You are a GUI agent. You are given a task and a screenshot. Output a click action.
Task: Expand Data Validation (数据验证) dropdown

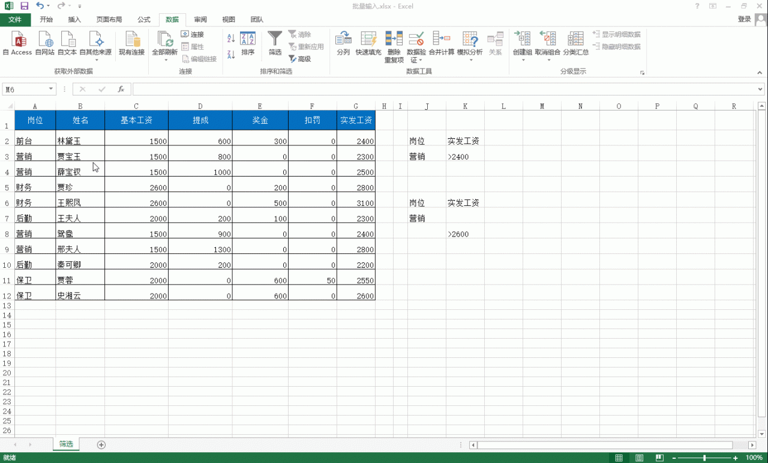420,61
